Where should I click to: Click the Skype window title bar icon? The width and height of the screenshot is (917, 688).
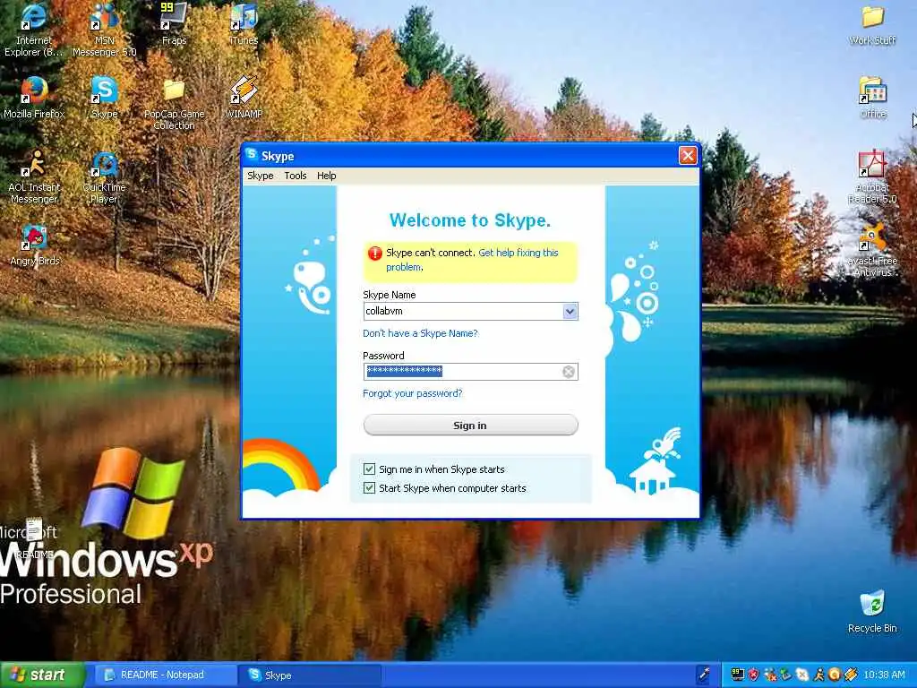click(252, 154)
